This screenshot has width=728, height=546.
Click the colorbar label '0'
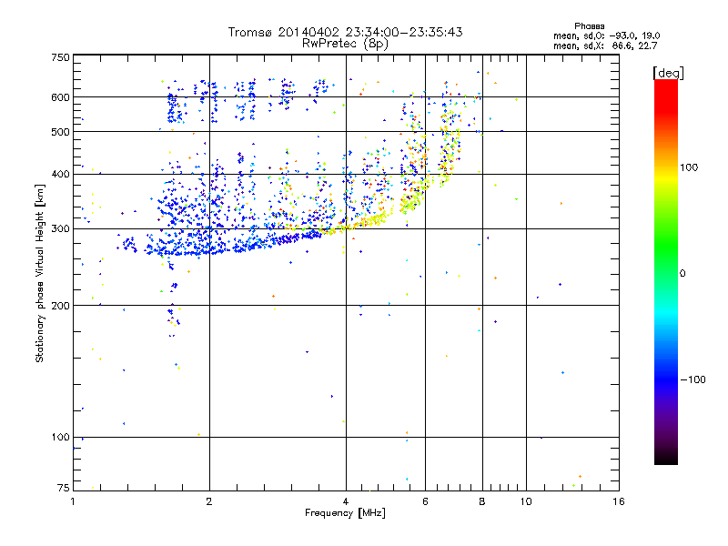pyautogui.click(x=682, y=274)
